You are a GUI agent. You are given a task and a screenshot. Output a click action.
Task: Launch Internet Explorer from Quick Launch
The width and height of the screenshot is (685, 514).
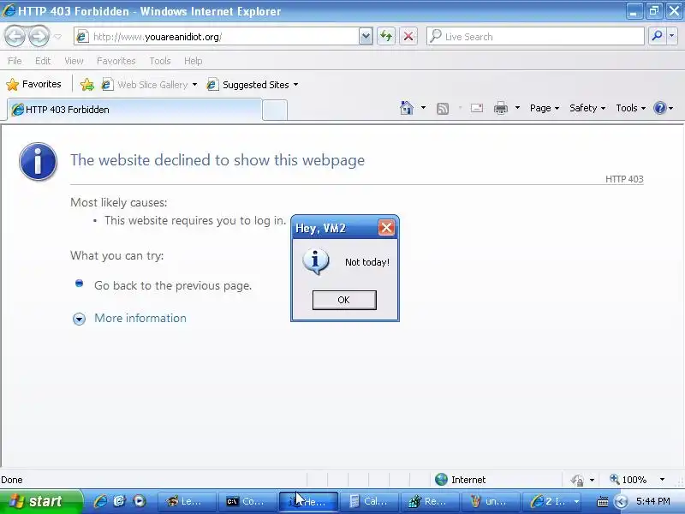click(100, 501)
